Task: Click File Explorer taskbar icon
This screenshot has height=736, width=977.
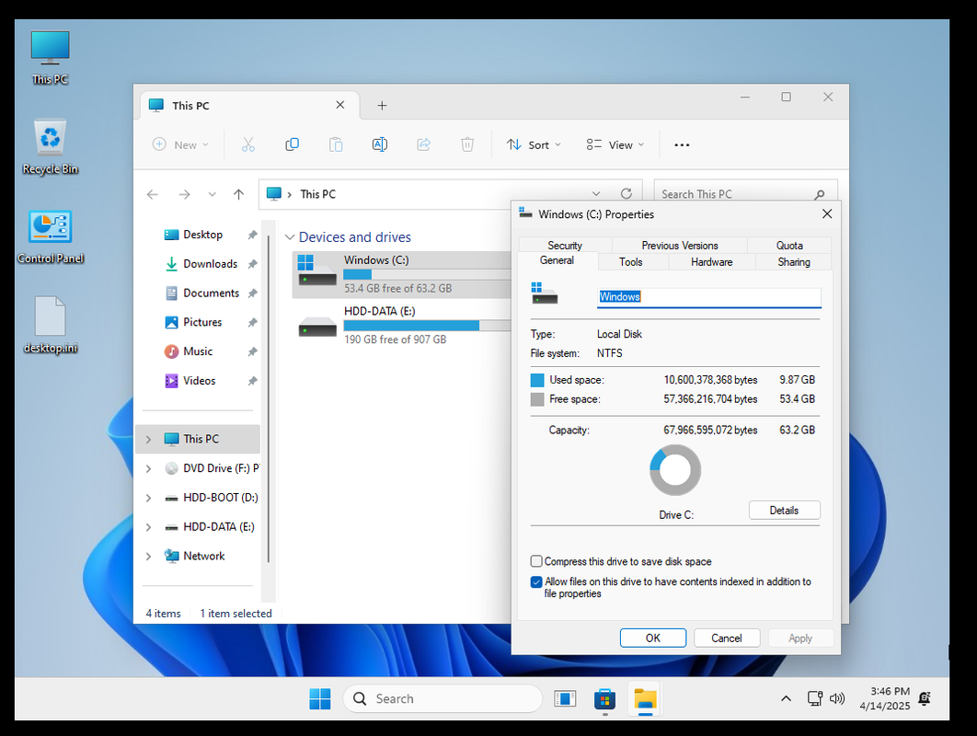Action: point(646,698)
